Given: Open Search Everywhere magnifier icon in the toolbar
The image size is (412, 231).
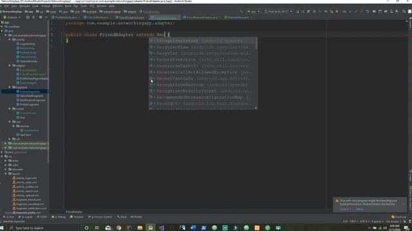Looking at the screenshot, I should tap(404, 12).
